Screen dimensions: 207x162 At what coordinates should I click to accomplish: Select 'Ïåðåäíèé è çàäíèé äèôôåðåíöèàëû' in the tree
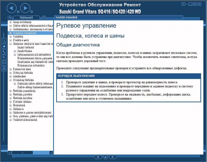tap(32, 113)
